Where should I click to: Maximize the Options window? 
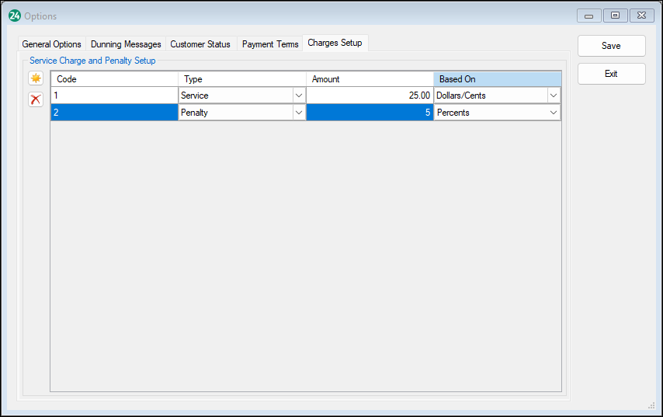pos(614,16)
